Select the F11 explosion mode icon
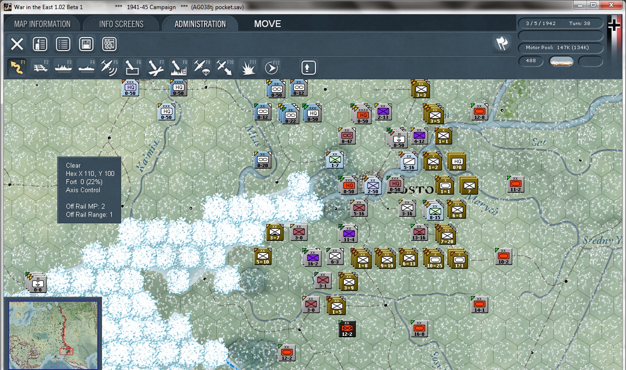The width and height of the screenshot is (626, 370). click(x=248, y=67)
